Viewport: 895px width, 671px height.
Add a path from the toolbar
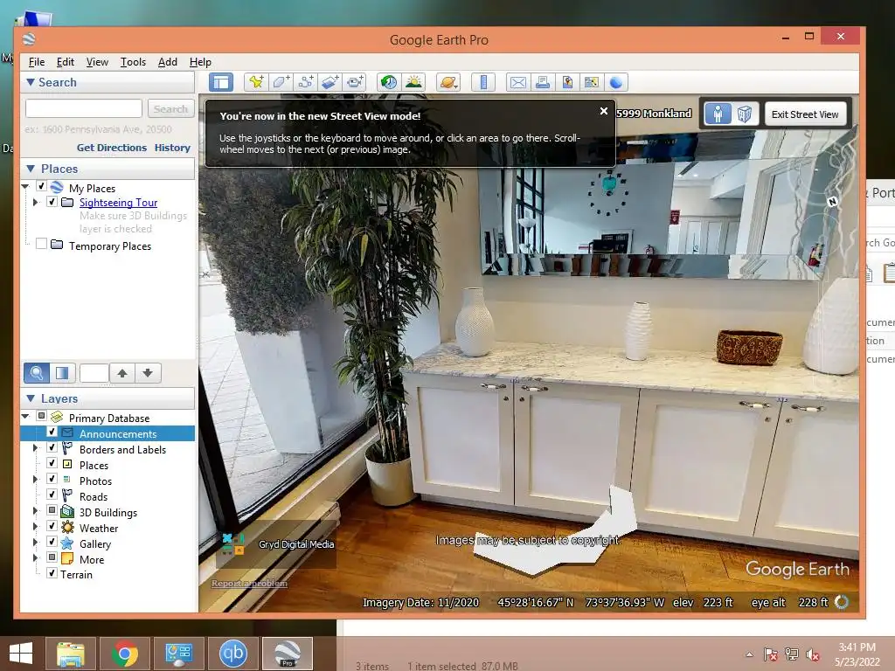coord(305,82)
